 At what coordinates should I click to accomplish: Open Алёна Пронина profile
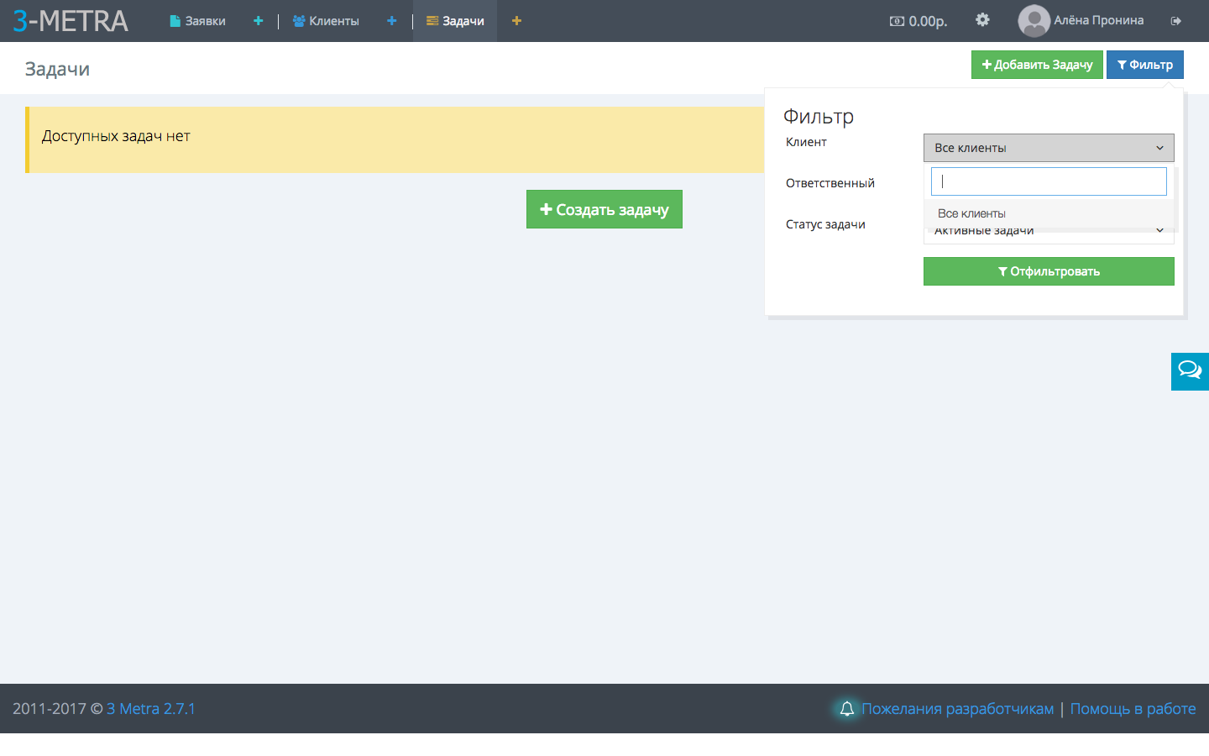pyautogui.click(x=1099, y=21)
